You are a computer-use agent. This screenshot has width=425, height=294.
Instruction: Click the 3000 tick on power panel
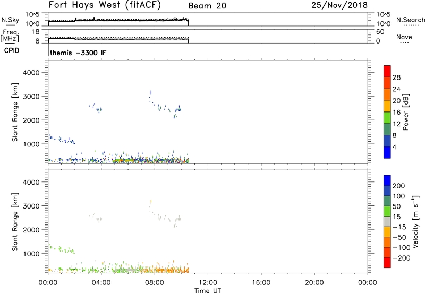31,97
